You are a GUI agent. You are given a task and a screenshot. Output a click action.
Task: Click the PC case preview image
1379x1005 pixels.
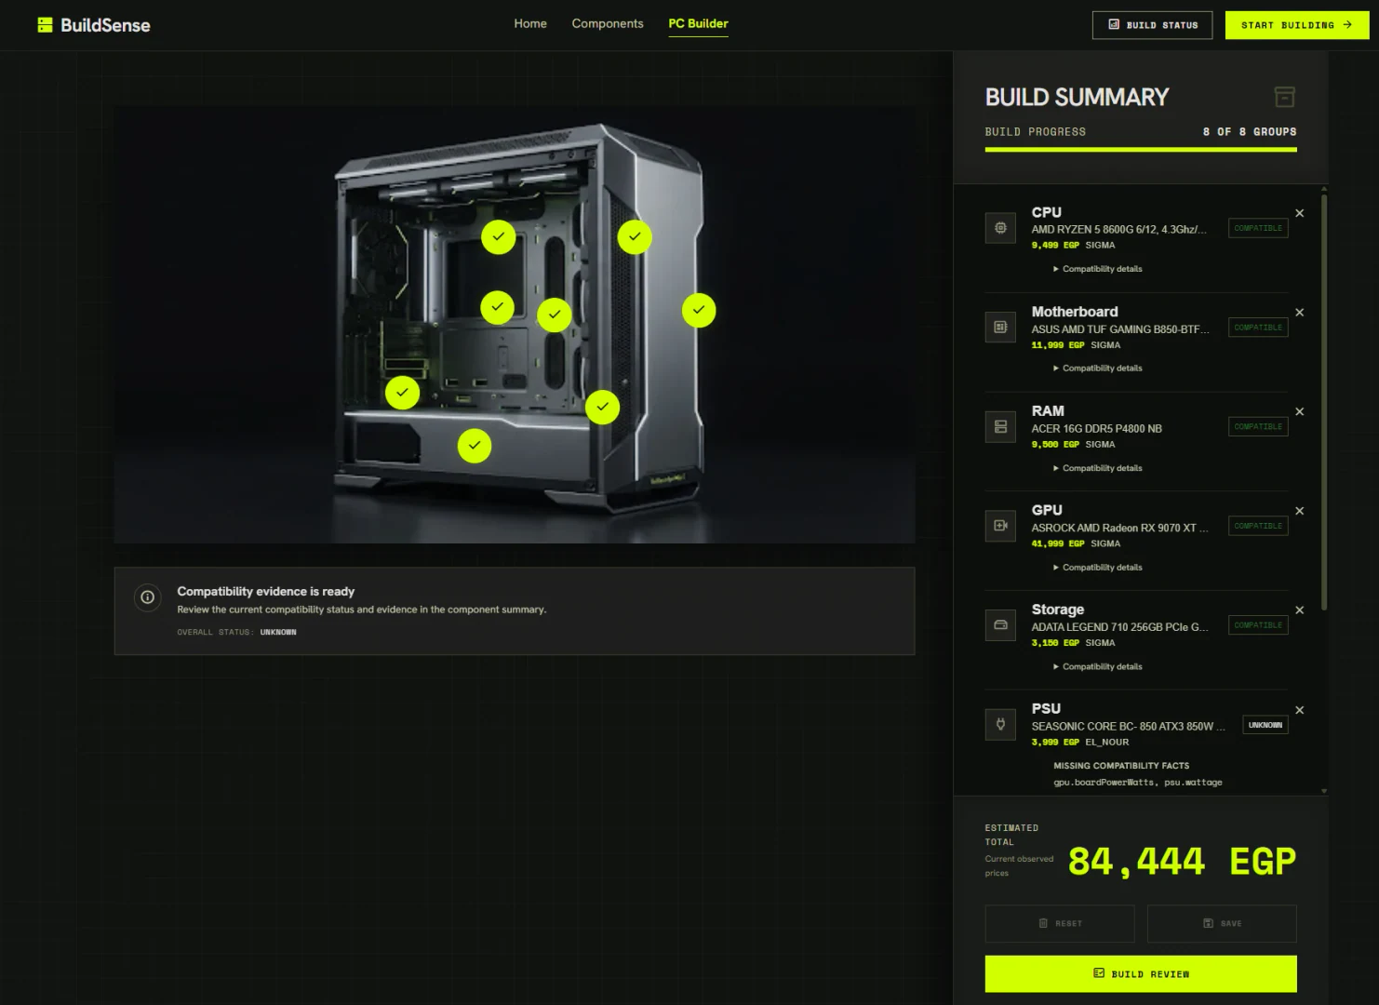[x=515, y=325]
